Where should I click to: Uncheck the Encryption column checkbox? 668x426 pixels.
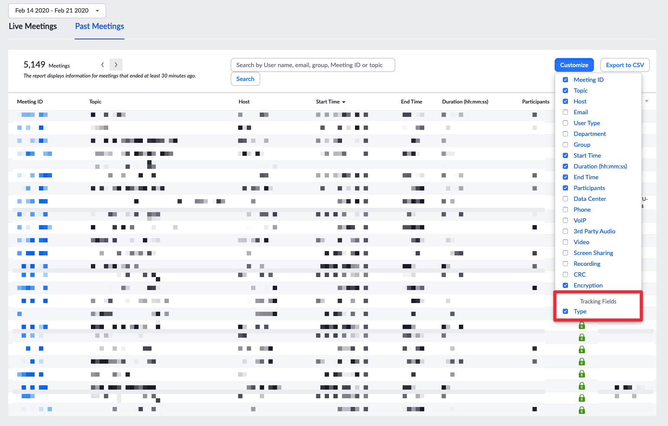tap(565, 285)
